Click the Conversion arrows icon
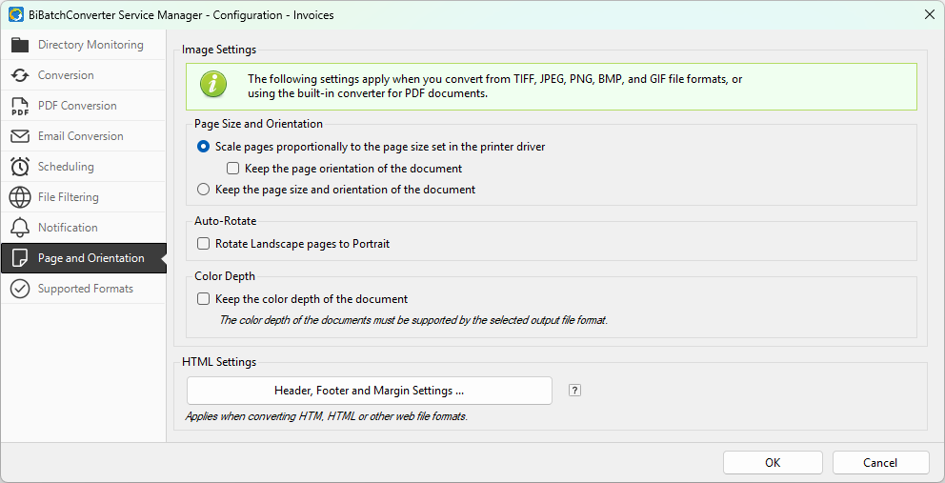 click(20, 75)
